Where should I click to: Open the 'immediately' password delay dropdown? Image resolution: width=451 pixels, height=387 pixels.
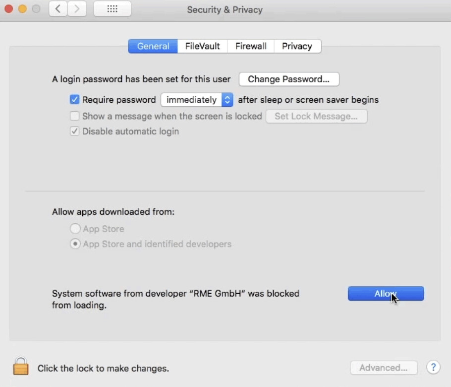197,100
